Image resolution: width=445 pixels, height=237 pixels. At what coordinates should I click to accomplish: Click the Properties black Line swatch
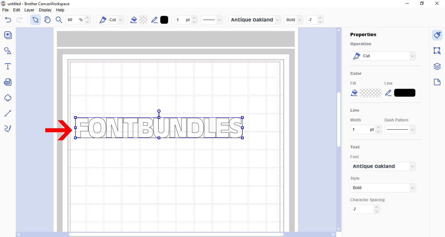click(405, 93)
